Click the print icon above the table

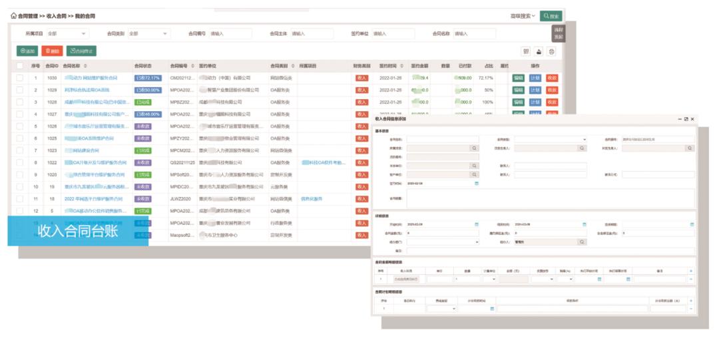click(x=551, y=51)
